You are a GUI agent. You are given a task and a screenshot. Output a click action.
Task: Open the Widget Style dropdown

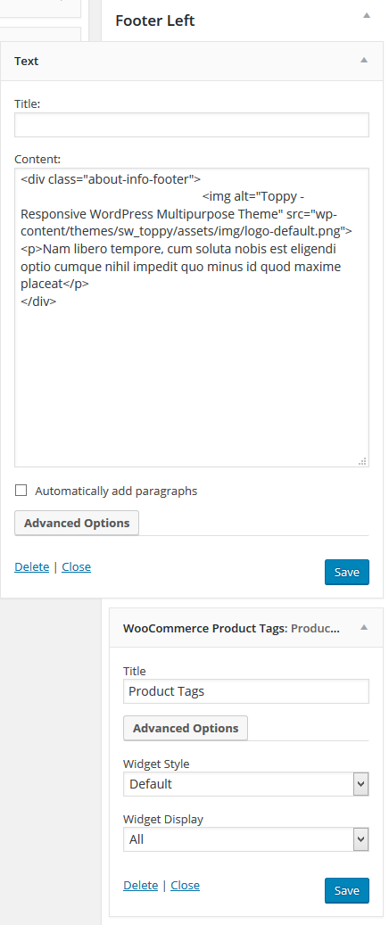(x=245, y=784)
